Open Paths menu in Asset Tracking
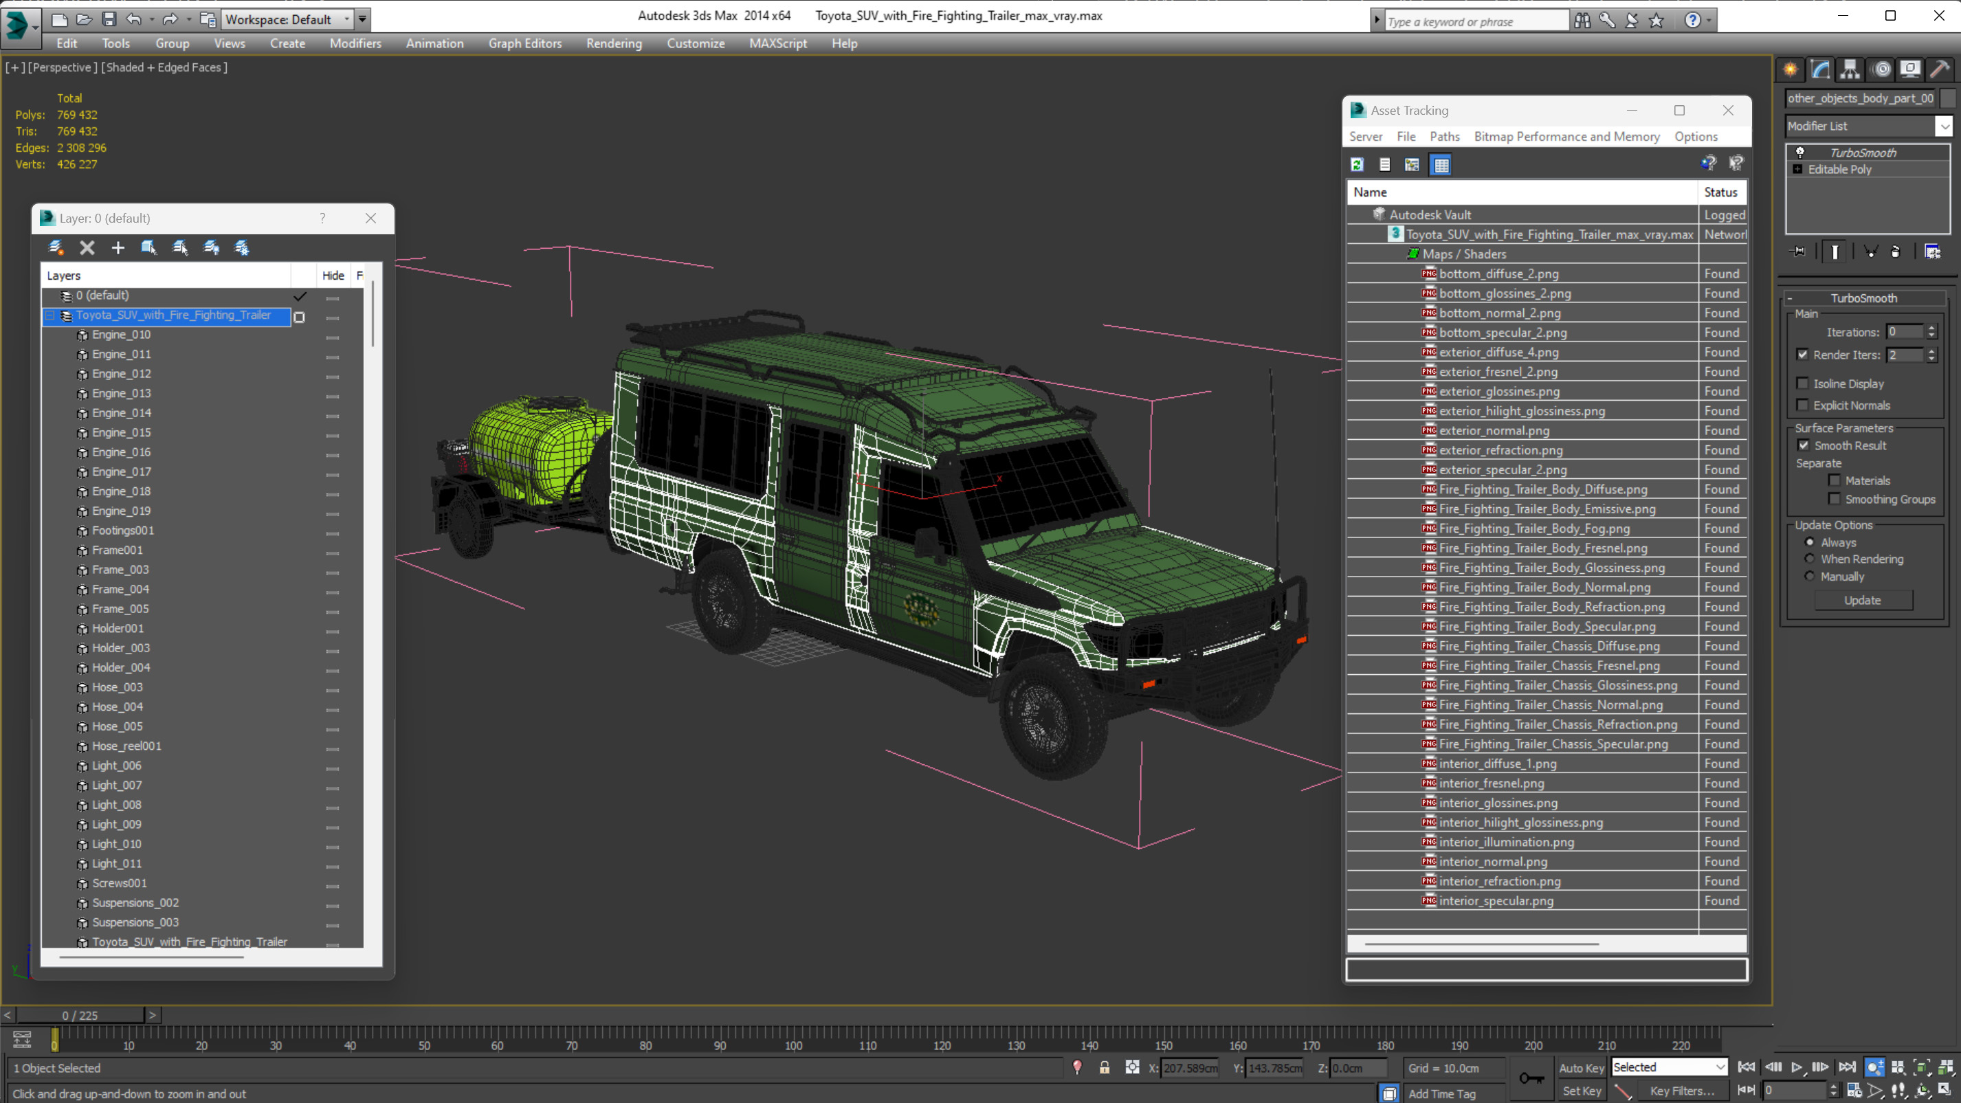The width and height of the screenshot is (1961, 1103). 1445,136
